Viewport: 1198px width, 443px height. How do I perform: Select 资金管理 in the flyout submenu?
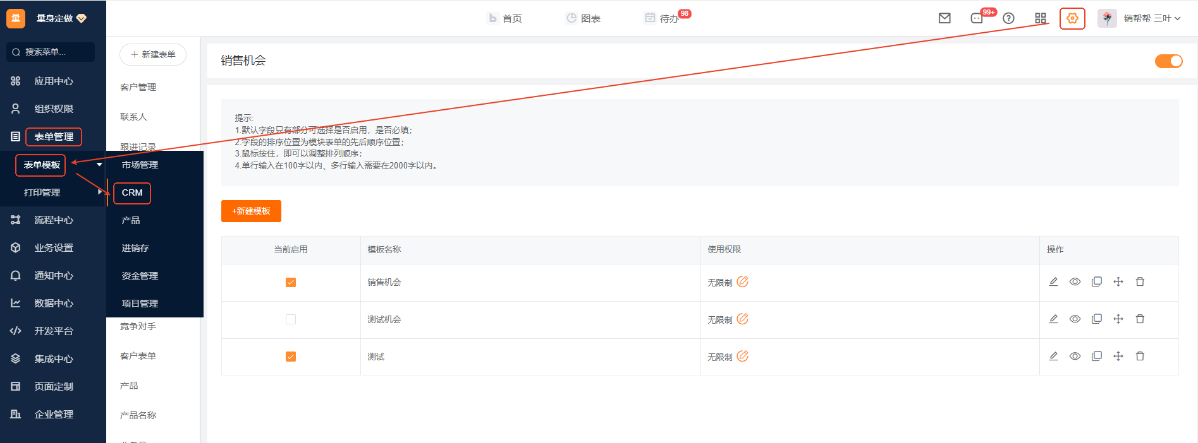tap(140, 276)
